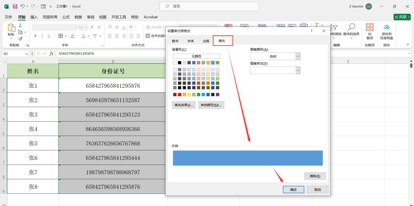
Task: Click the 无颜色 no color button
Action: 196,56
